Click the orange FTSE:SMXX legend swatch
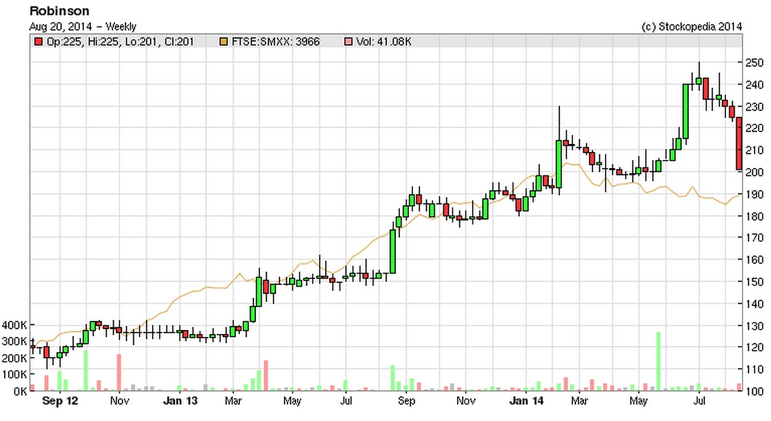 pos(223,42)
